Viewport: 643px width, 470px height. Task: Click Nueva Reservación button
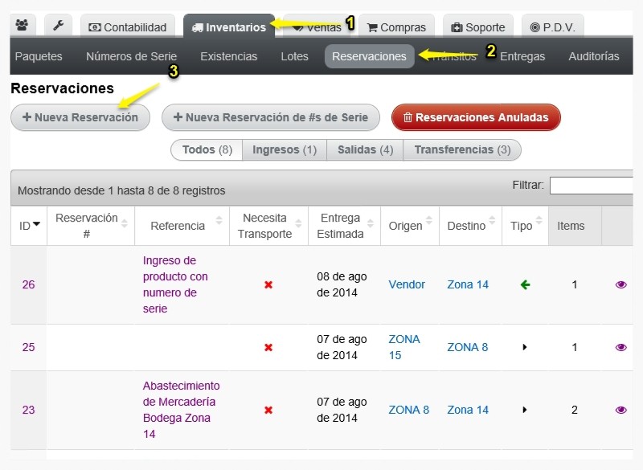tap(80, 117)
